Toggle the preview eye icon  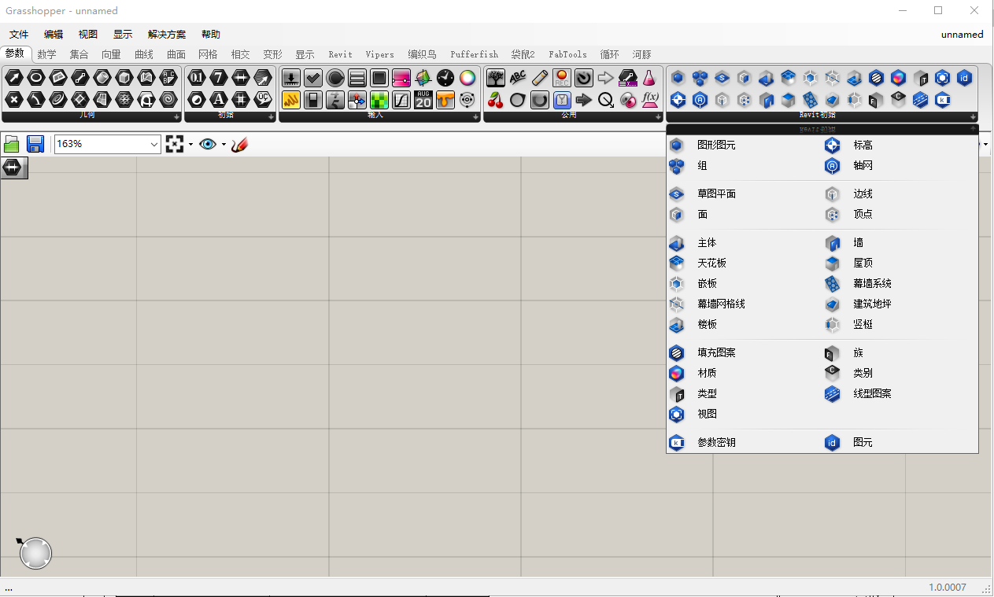click(207, 144)
